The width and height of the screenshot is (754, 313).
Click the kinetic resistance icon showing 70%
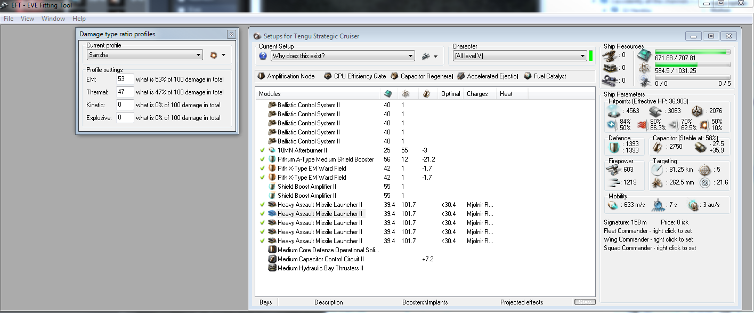click(x=672, y=125)
